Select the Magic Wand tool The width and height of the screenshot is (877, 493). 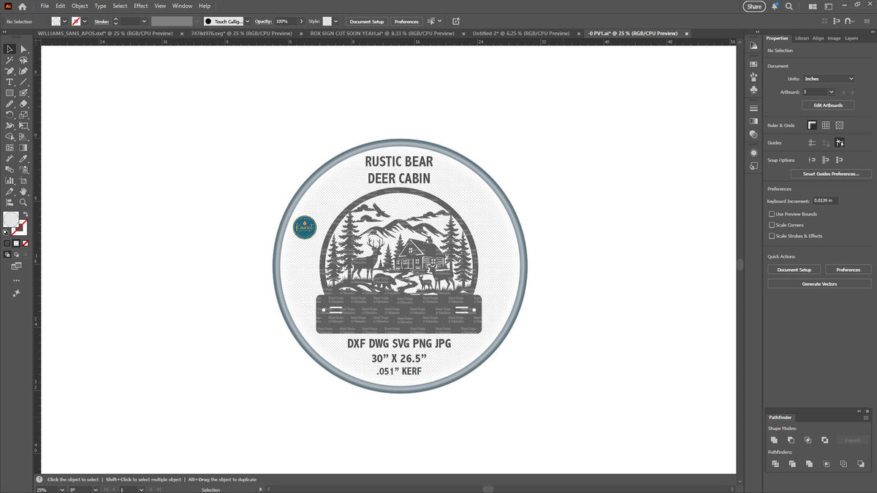coord(10,60)
